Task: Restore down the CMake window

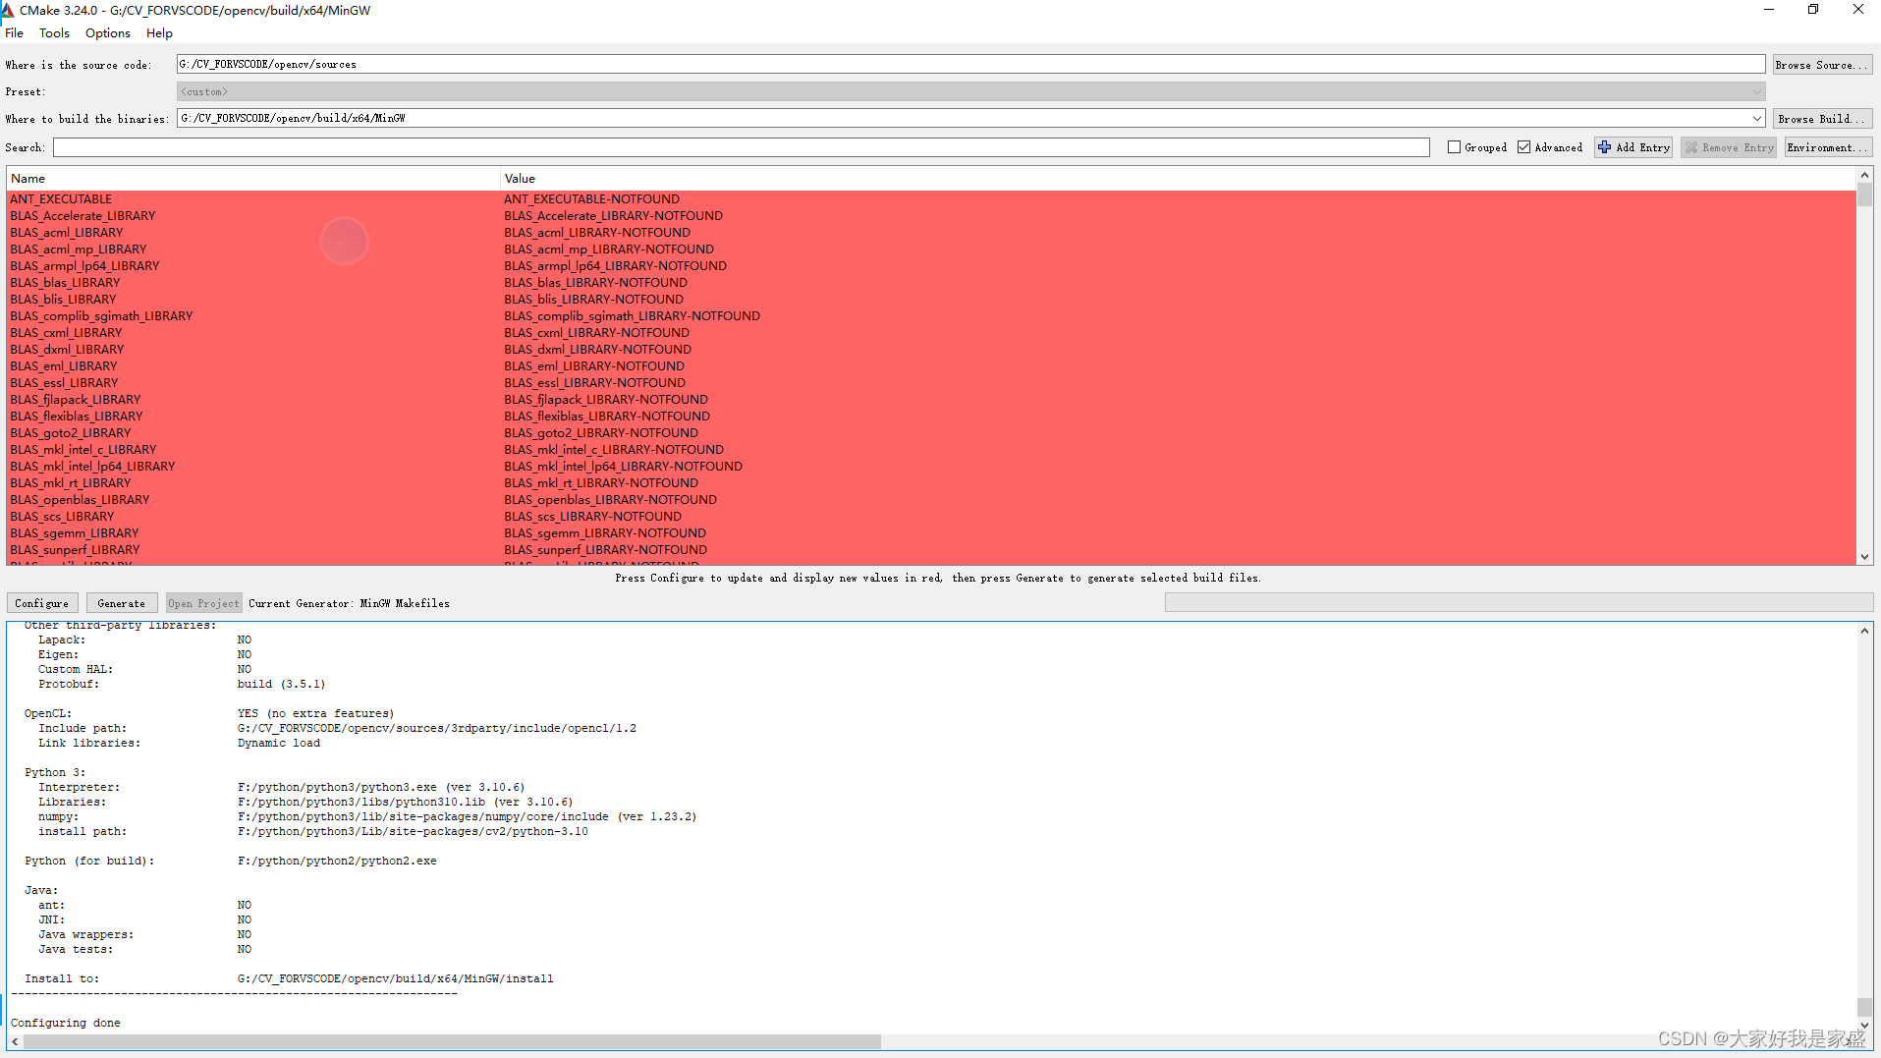Action: pyautogui.click(x=1813, y=10)
